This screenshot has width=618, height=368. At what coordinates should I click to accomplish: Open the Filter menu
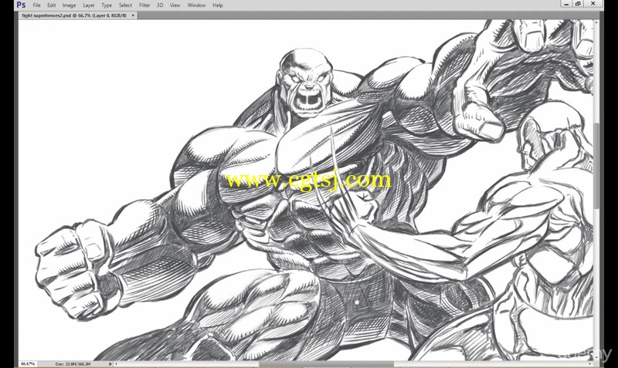pos(144,5)
